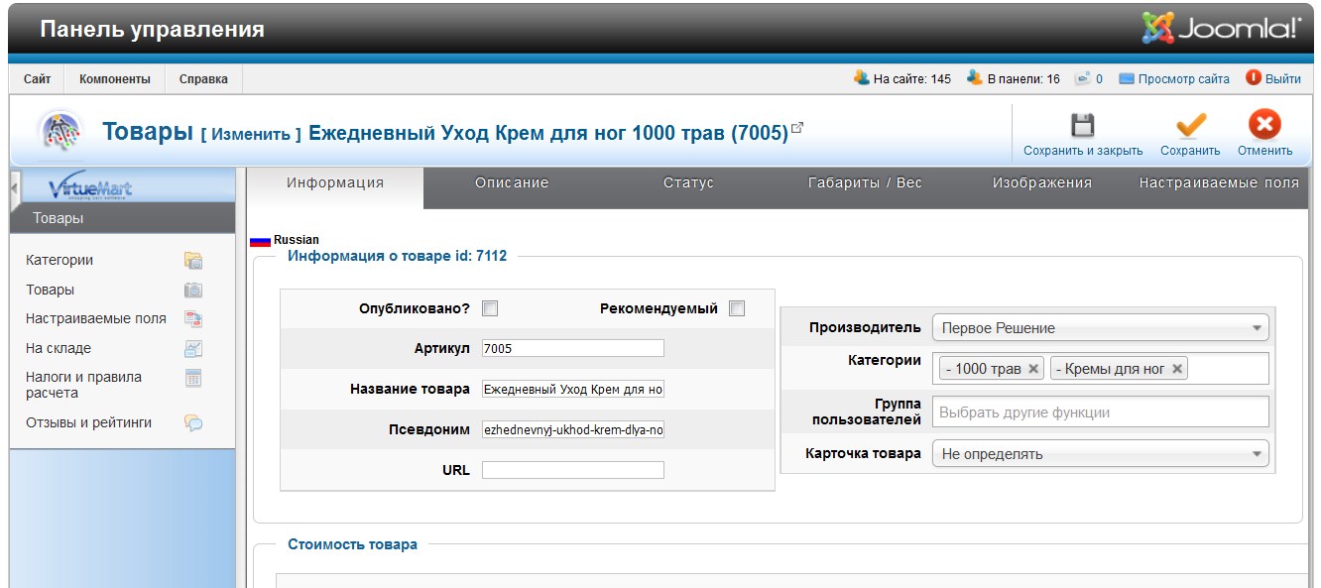This screenshot has width=1321, height=588.
Task: Click the Russian flag language icon
Action: [260, 240]
